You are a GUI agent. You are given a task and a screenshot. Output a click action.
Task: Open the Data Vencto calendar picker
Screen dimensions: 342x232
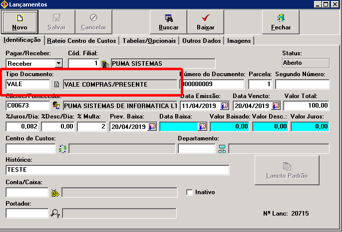pyautogui.click(x=276, y=106)
